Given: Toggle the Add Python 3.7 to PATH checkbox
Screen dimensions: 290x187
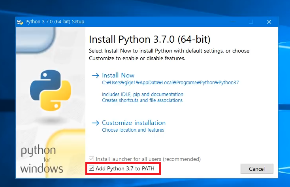Looking at the screenshot, I should point(92,169).
